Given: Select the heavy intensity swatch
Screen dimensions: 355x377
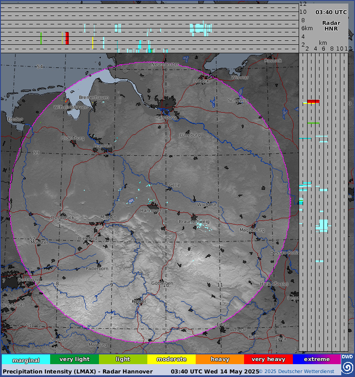Looking at the screenshot, I should pyautogui.click(x=220, y=359).
